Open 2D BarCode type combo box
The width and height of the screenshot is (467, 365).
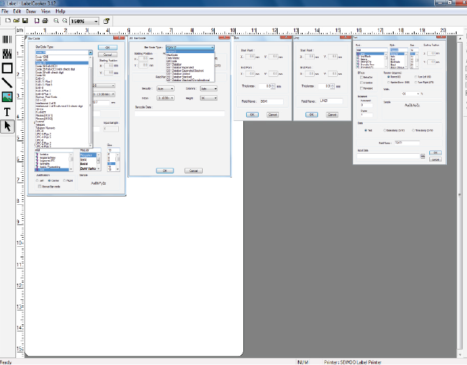pos(190,48)
